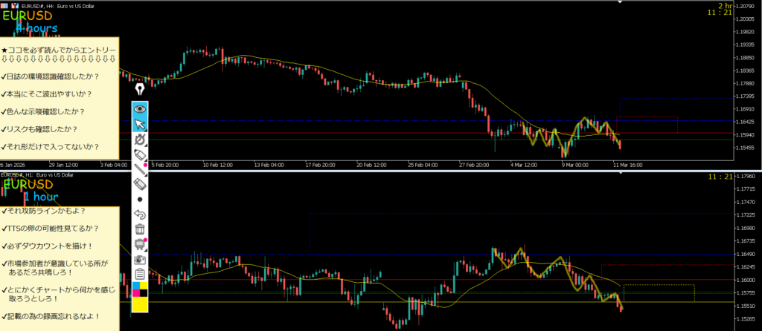Select the arrow cursor tool

(x=139, y=123)
